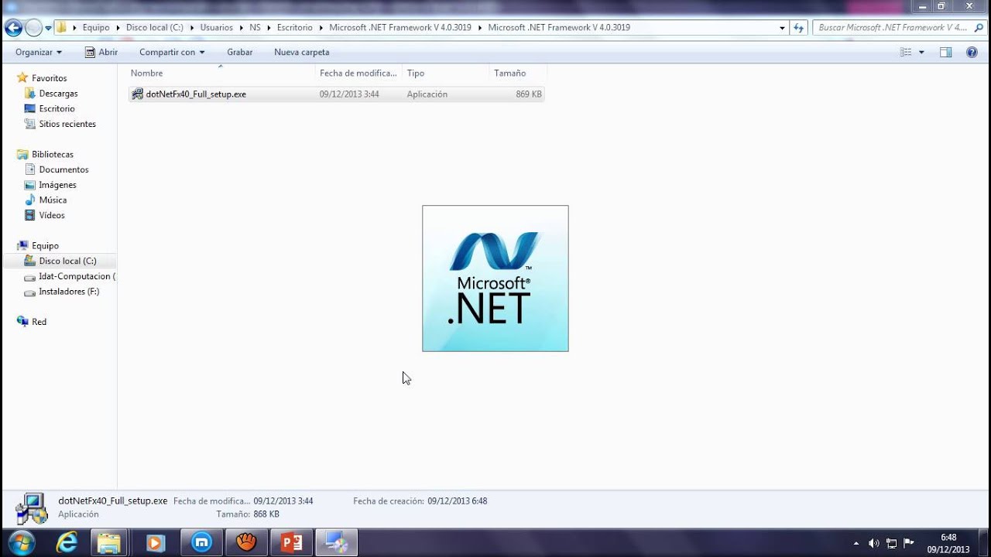Click Fecha de creación value in details pane
This screenshot has width=991, height=557.
coord(457,501)
